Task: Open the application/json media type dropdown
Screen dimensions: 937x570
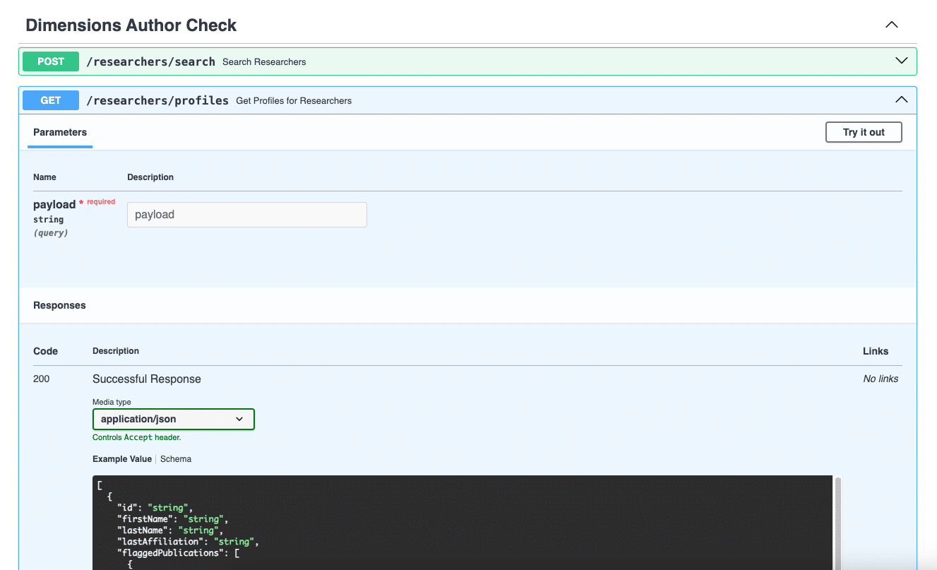Action: 173,419
